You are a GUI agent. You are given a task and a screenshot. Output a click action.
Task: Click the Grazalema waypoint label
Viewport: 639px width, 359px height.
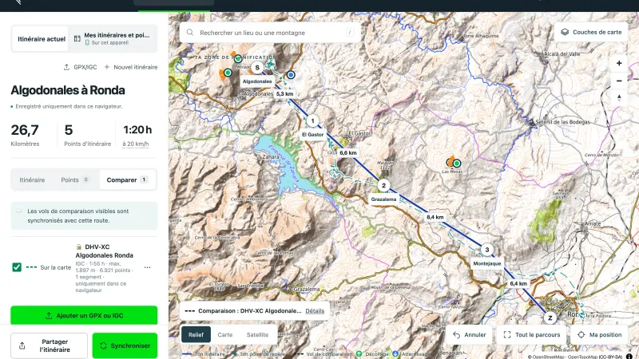click(383, 199)
